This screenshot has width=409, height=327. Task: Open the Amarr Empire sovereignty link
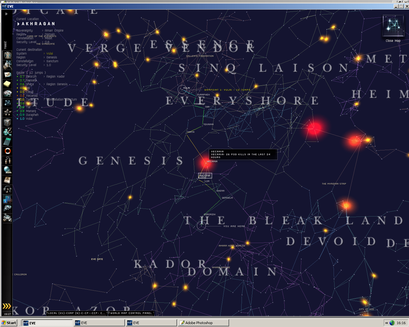click(54, 31)
